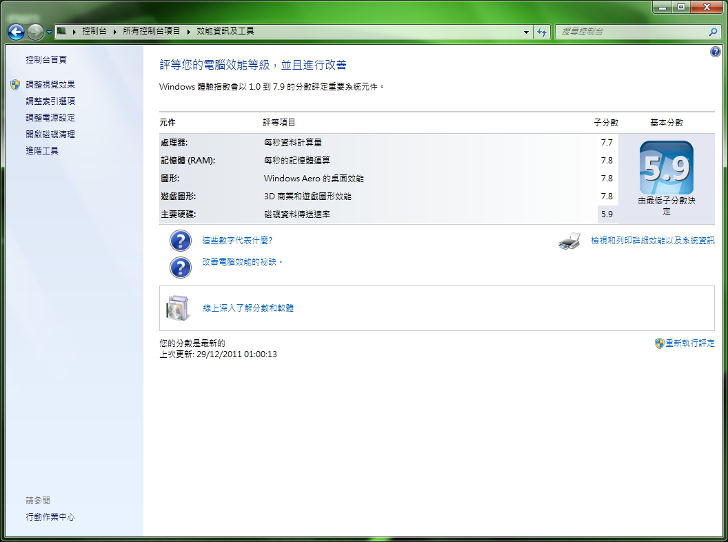
Task: Refresh the page with the refresh icon
Action: tap(542, 32)
